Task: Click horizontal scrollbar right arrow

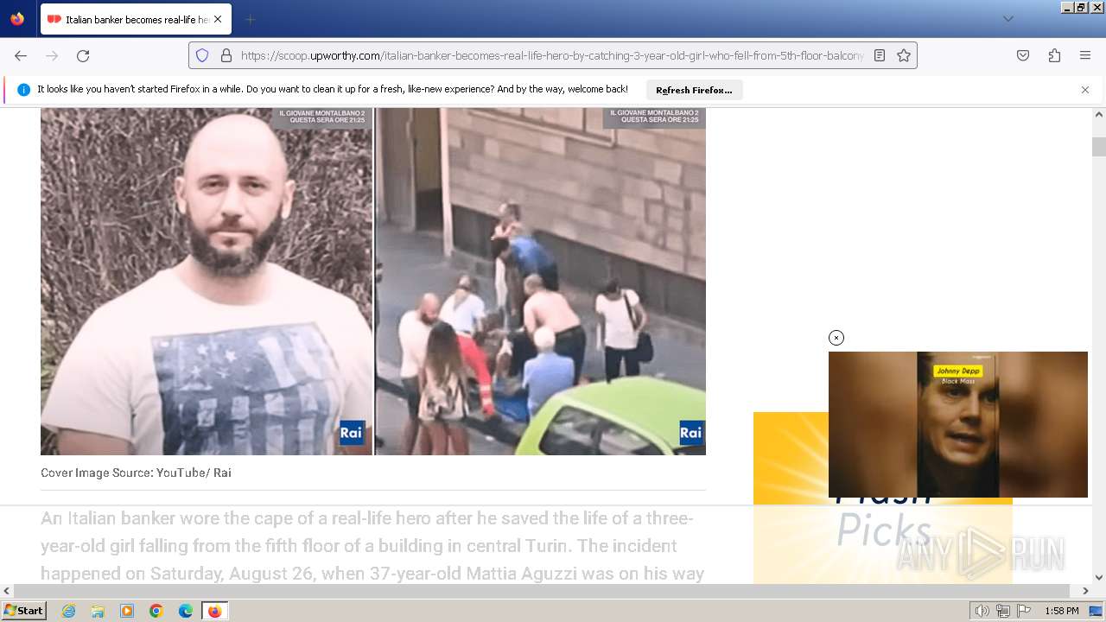Action: 1085,591
